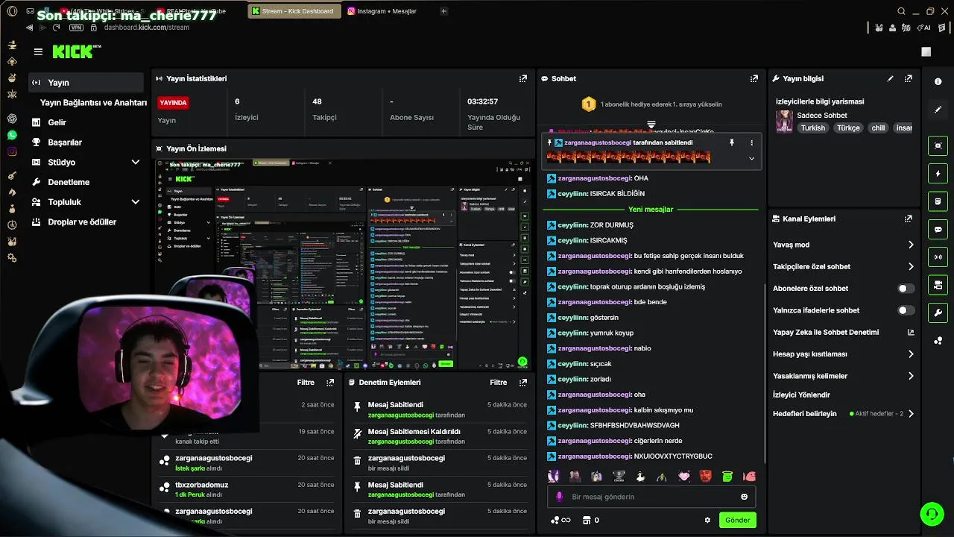Image resolution: width=954 pixels, height=537 pixels.
Task: Click the Turkish tag chip
Action: (x=813, y=128)
